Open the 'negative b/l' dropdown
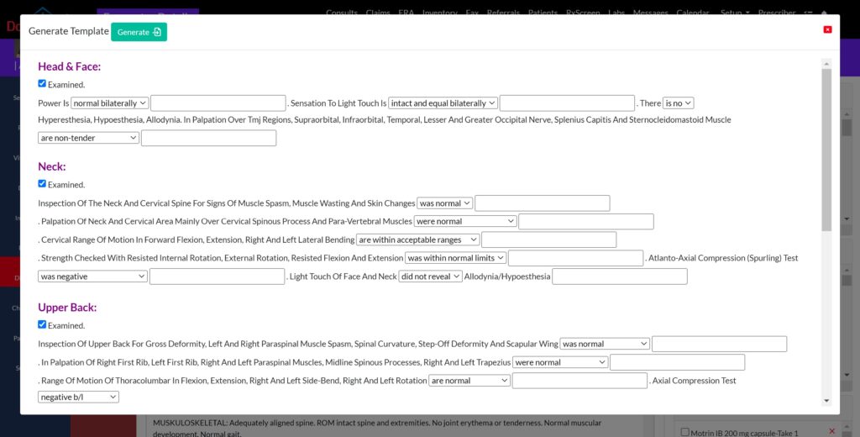The image size is (860, 437). click(78, 397)
